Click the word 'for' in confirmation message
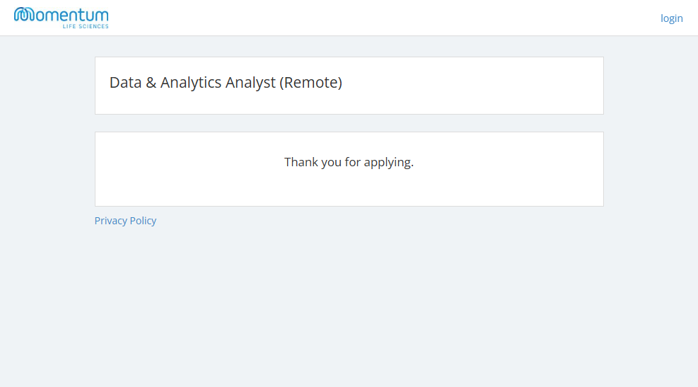The width and height of the screenshot is (698, 387). [x=353, y=162]
